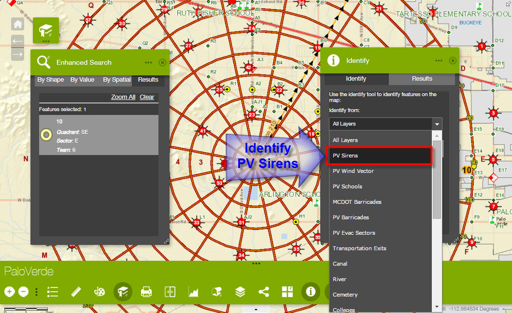Image resolution: width=512 pixels, height=313 pixels.
Task: Switch to the By Spatial tab
Action: click(x=116, y=80)
